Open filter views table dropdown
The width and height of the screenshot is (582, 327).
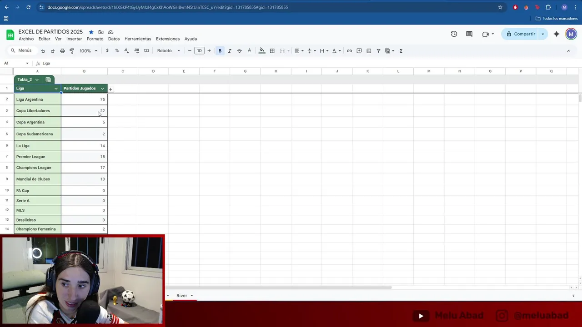[x=390, y=51]
